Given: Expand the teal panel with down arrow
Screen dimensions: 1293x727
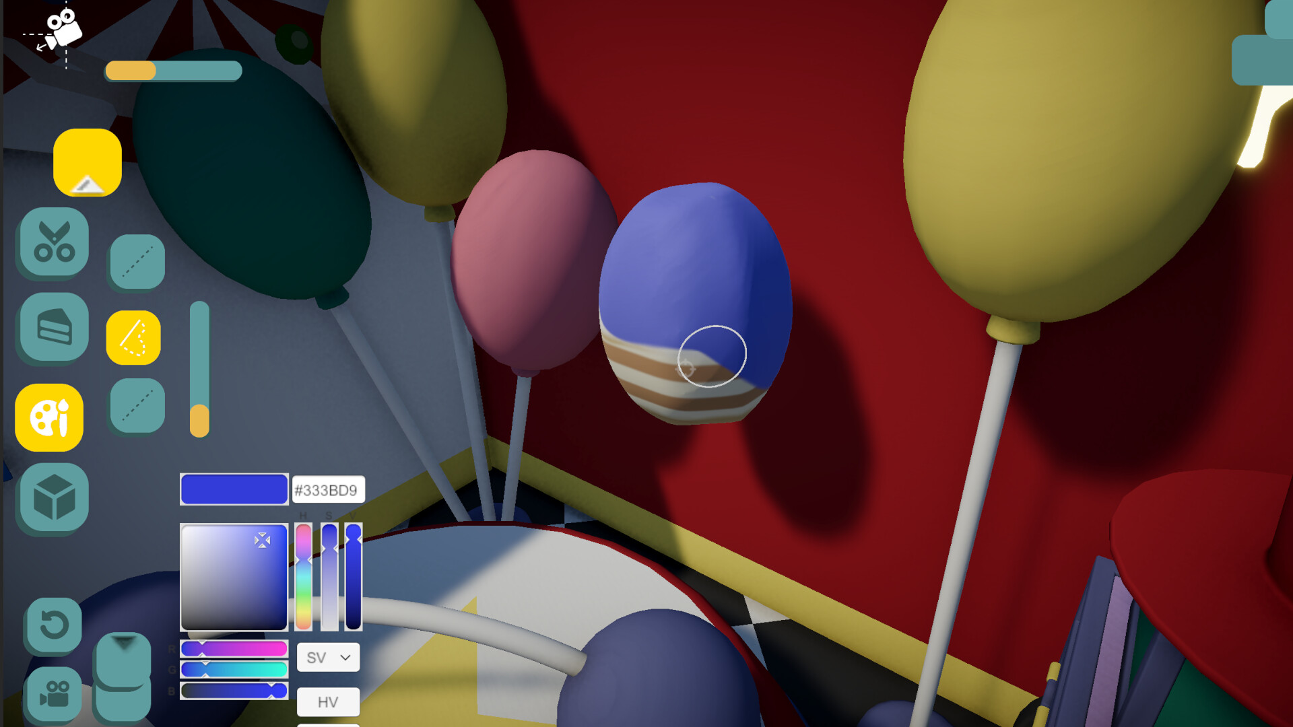Looking at the screenshot, I should pos(123,658).
